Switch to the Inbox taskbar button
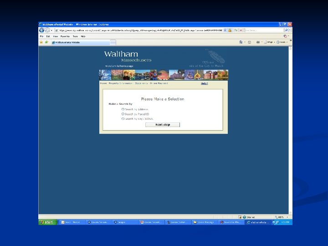 pyautogui.click(x=72, y=222)
